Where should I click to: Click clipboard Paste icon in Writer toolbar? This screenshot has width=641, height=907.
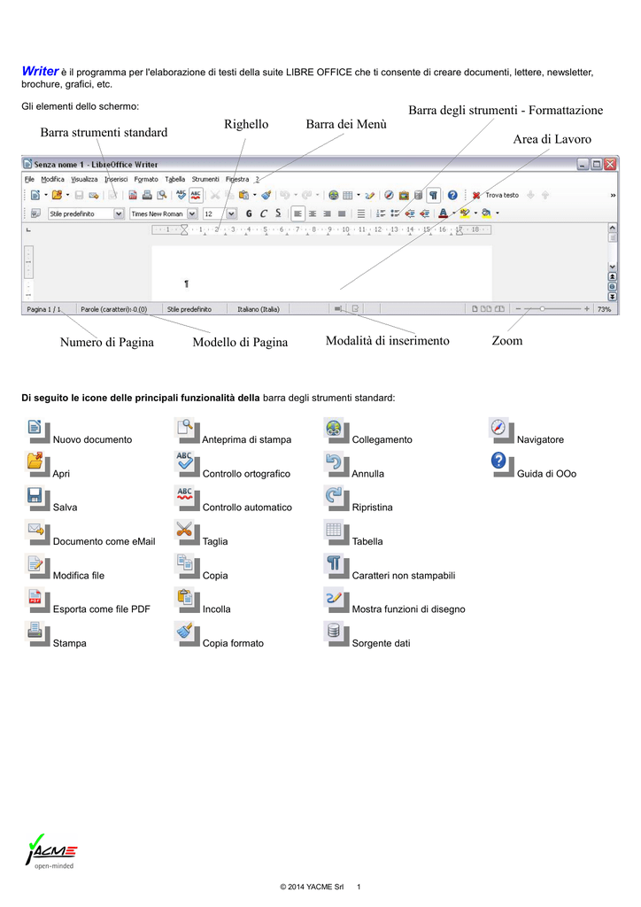click(x=243, y=195)
